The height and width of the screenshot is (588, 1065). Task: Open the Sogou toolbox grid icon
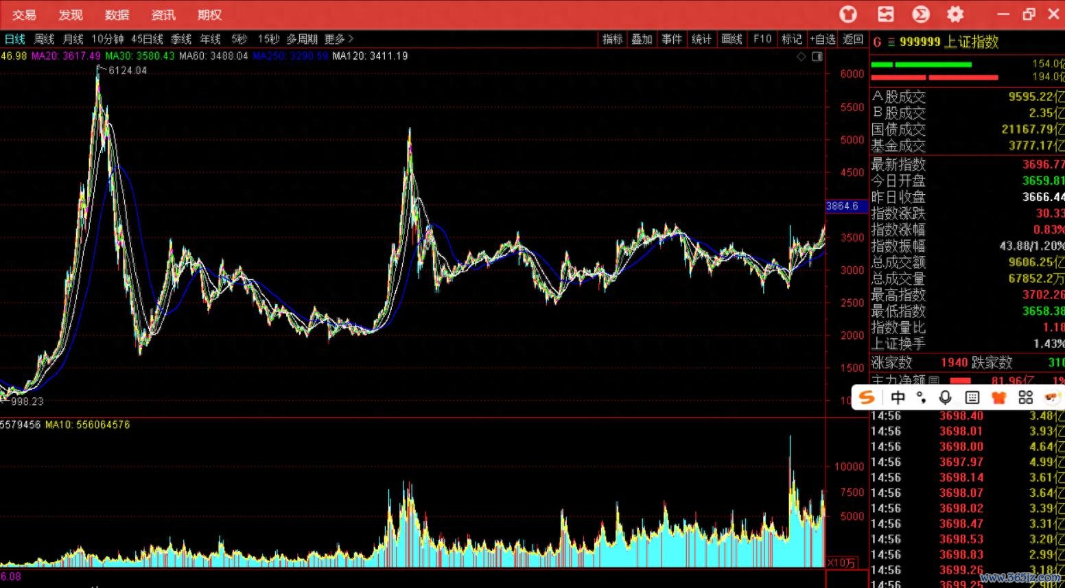tap(1025, 397)
